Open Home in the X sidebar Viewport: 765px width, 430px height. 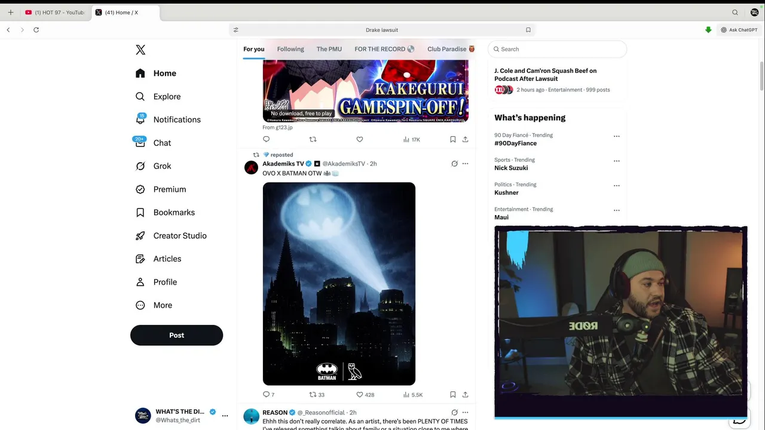point(156,73)
